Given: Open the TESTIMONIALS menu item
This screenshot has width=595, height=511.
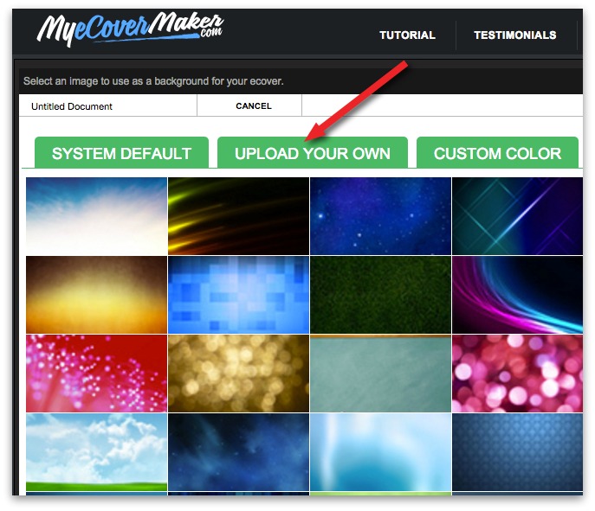Looking at the screenshot, I should click(x=515, y=35).
